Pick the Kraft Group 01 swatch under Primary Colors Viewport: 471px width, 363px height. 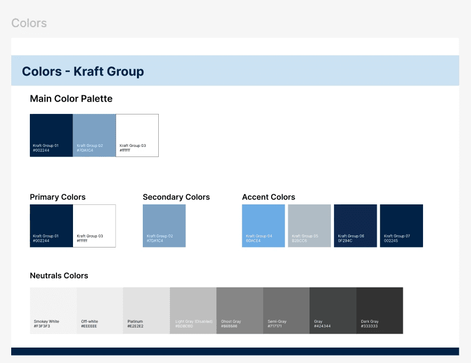[51, 226]
